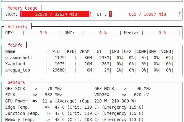This screenshot has width=184, height=122.
Task: Click the VCNU column header
Action: [x=166, y=51]
